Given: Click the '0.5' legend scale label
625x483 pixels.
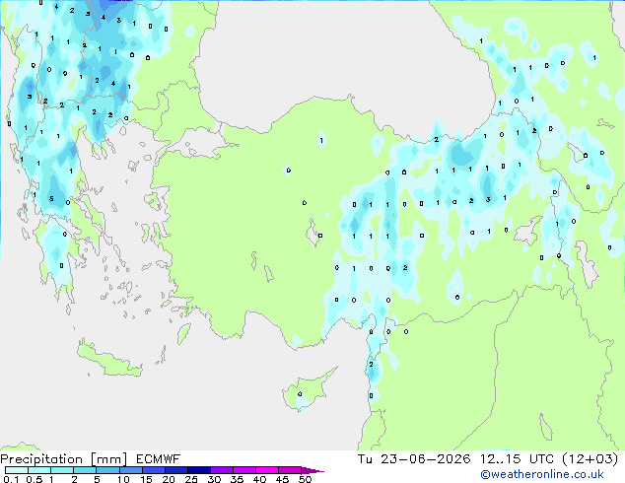Looking at the screenshot, I should (x=34, y=479).
